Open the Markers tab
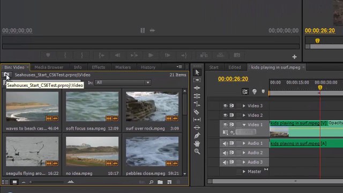 click(x=123, y=67)
